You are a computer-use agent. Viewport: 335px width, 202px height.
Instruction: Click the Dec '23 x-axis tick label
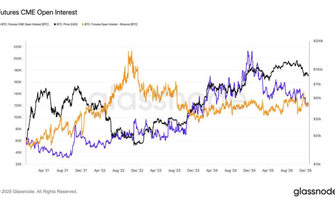(x=193, y=170)
